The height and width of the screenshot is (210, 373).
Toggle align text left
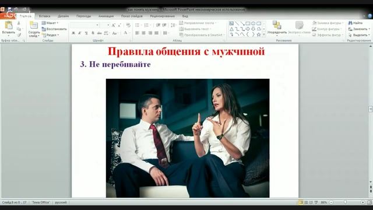[138, 33]
